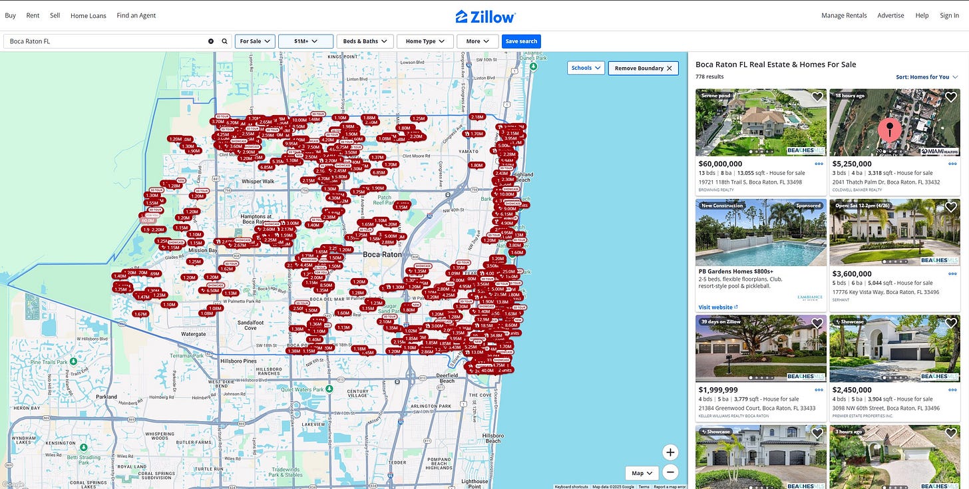
Task: Open the Schools map dropdown
Action: click(586, 68)
